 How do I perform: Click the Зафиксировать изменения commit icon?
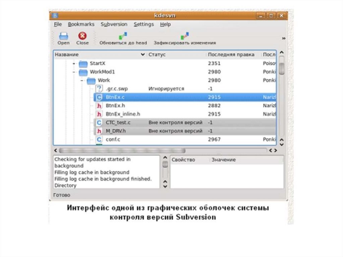185,36
